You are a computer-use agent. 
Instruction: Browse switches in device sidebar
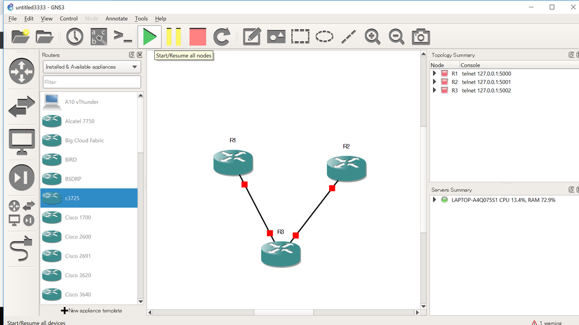coord(21,107)
